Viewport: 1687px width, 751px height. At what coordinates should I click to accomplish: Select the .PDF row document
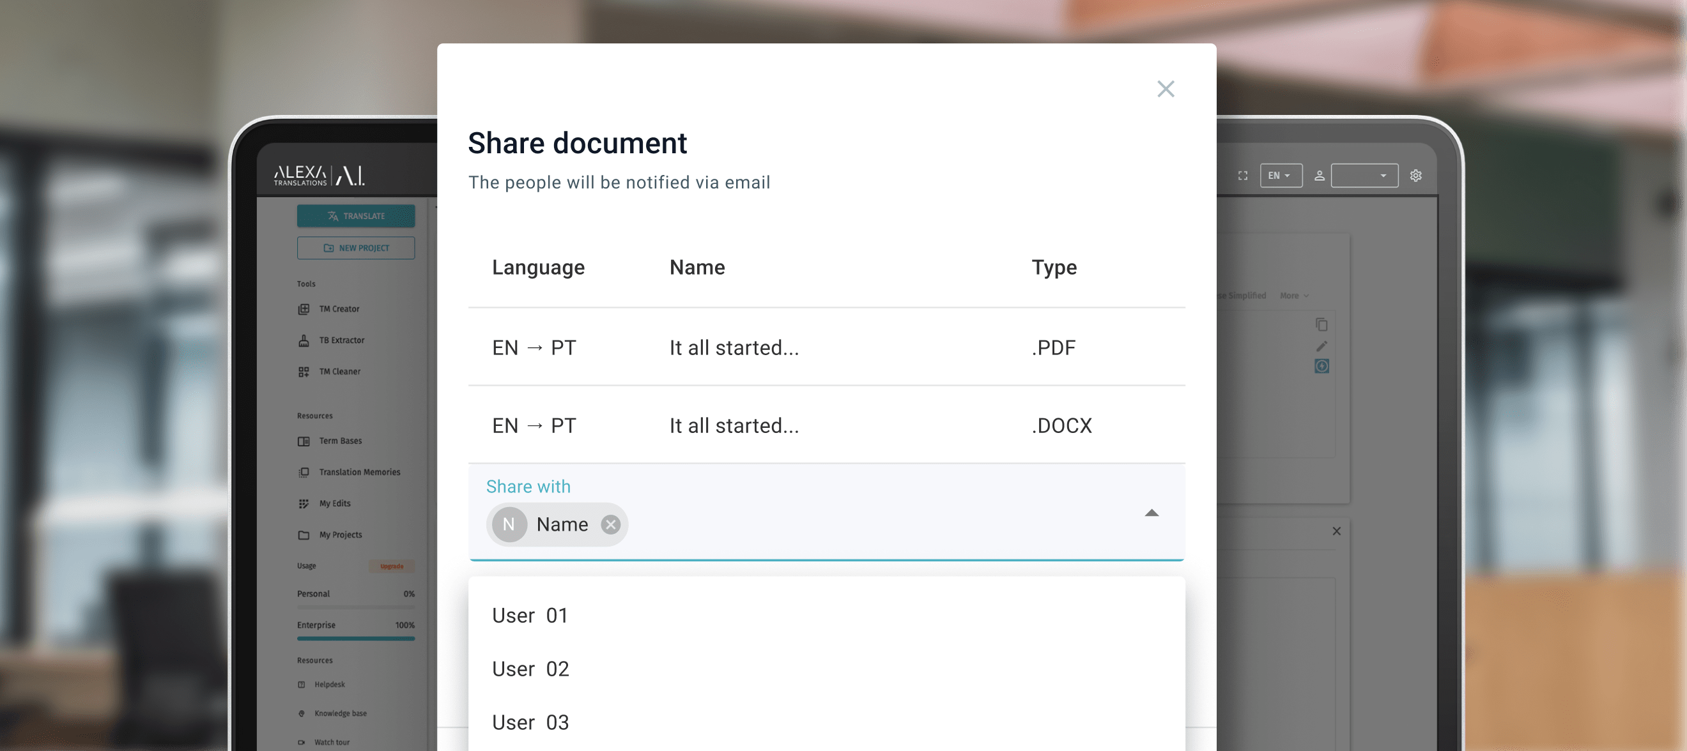click(x=826, y=347)
